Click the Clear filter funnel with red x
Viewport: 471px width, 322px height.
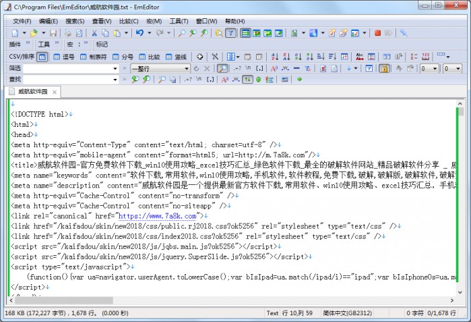pos(307,69)
